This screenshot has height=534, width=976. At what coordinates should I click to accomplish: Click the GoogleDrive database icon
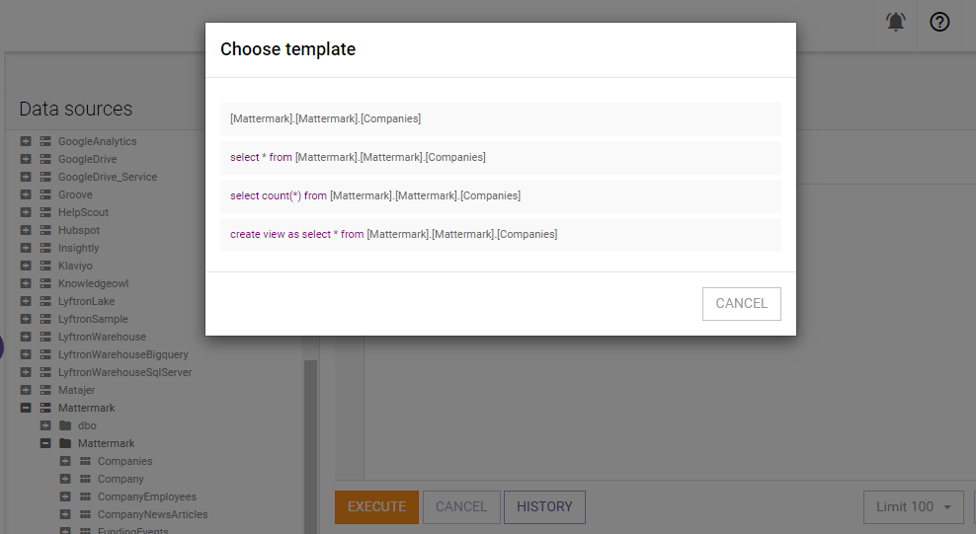(x=45, y=159)
